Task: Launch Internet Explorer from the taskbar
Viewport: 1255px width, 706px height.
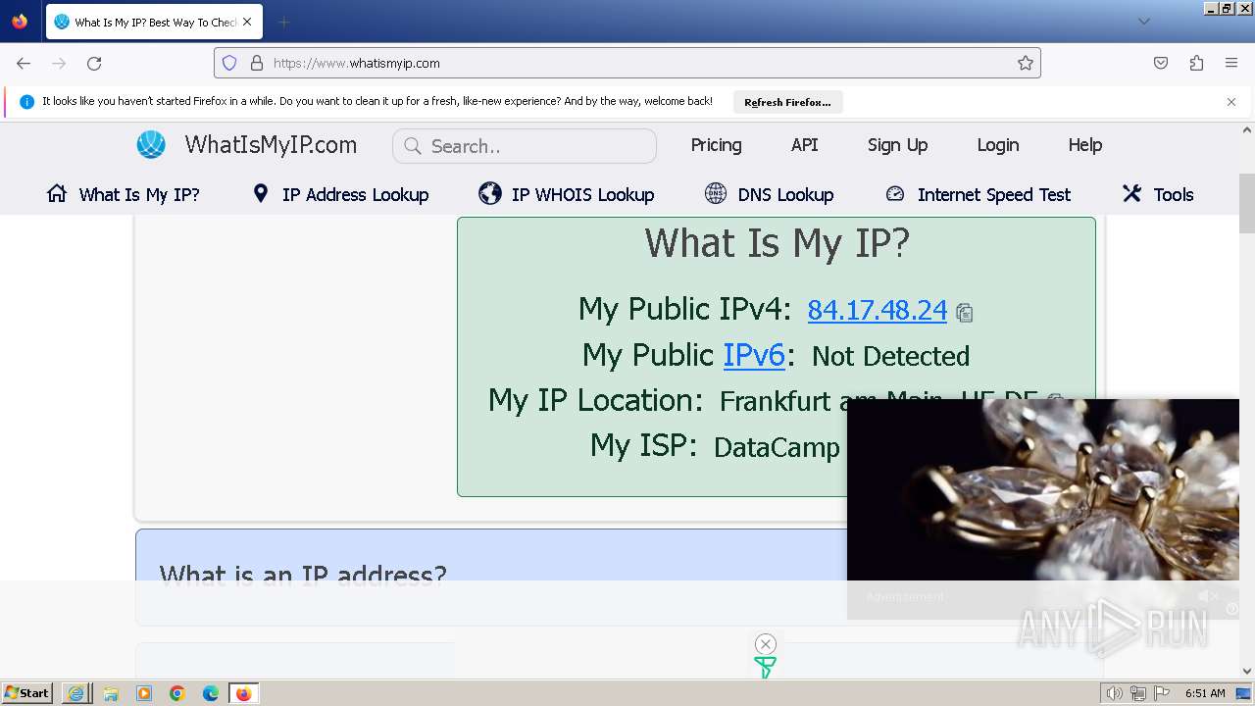Action: (76, 693)
